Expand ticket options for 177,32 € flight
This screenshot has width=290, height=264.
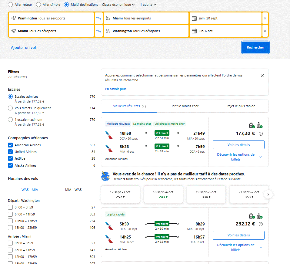[239, 157]
